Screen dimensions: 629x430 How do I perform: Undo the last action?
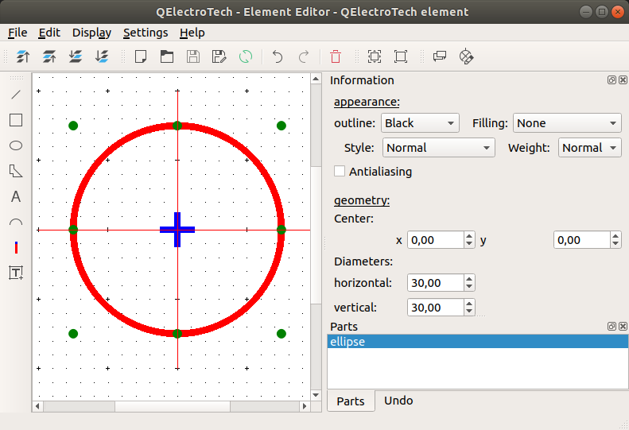pyautogui.click(x=278, y=56)
